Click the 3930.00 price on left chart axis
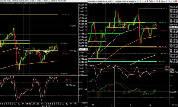 click(x=83, y=5)
